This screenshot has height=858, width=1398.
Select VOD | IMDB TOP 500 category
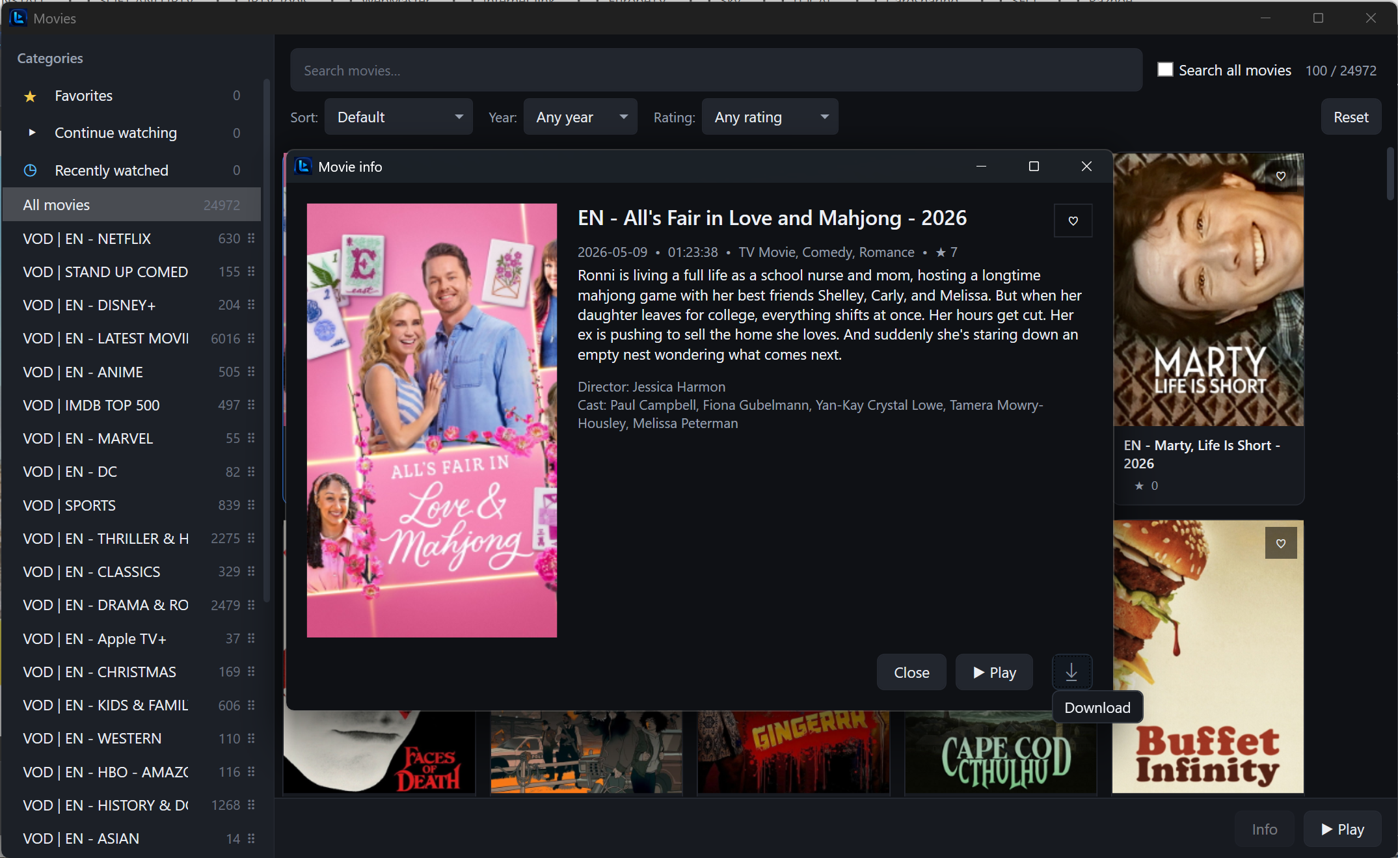click(x=132, y=405)
